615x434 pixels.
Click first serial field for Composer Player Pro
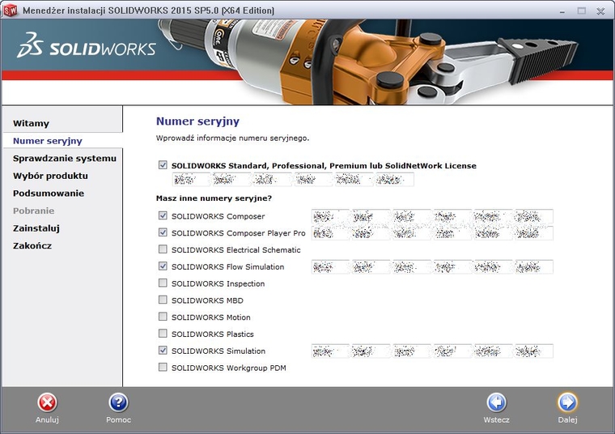[x=330, y=233]
